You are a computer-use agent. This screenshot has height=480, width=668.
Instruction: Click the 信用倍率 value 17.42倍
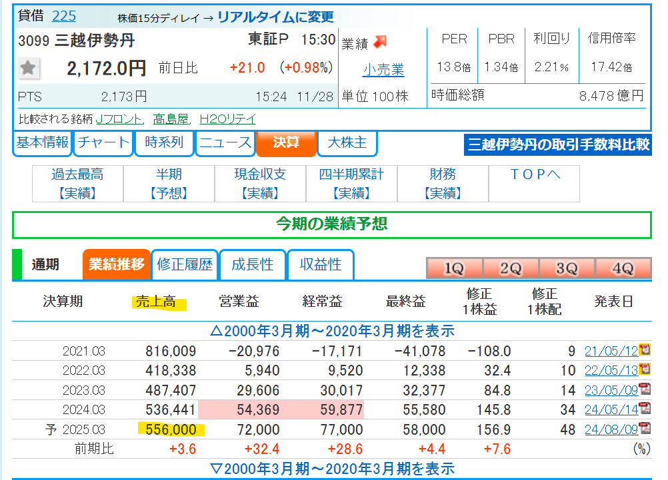click(612, 67)
